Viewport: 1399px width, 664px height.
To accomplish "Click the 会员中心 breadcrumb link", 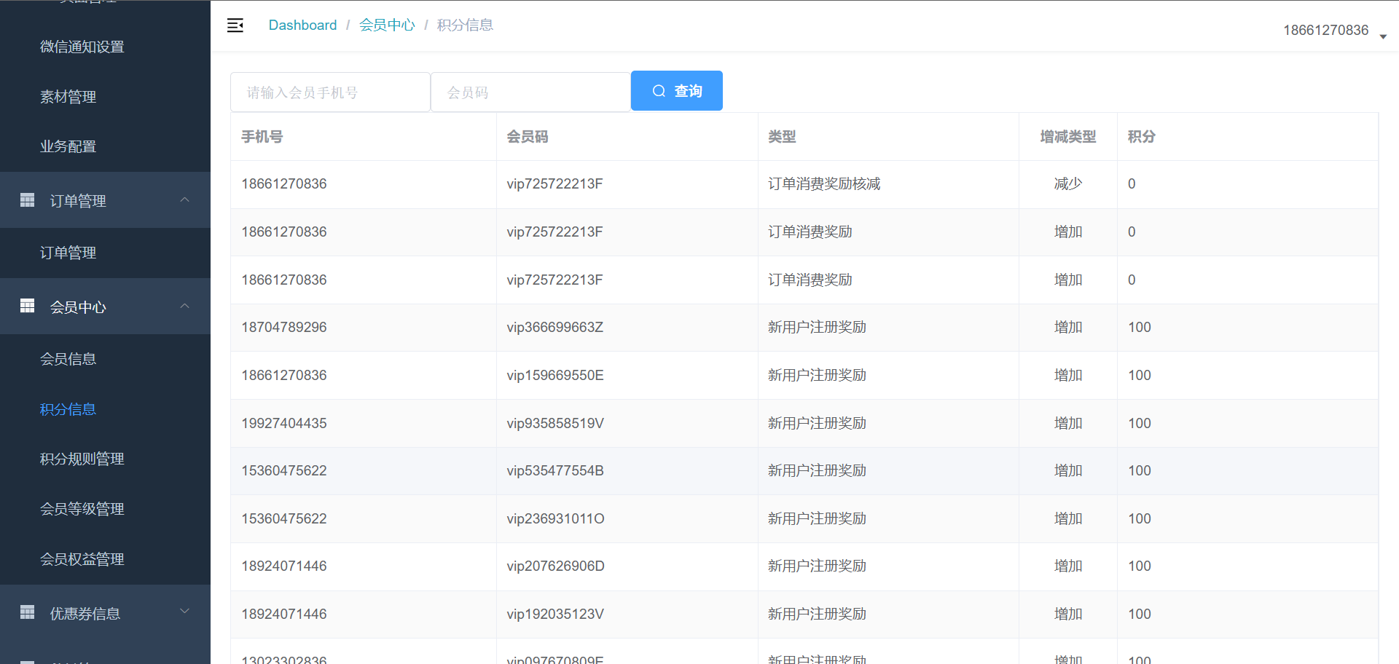I will pos(387,25).
